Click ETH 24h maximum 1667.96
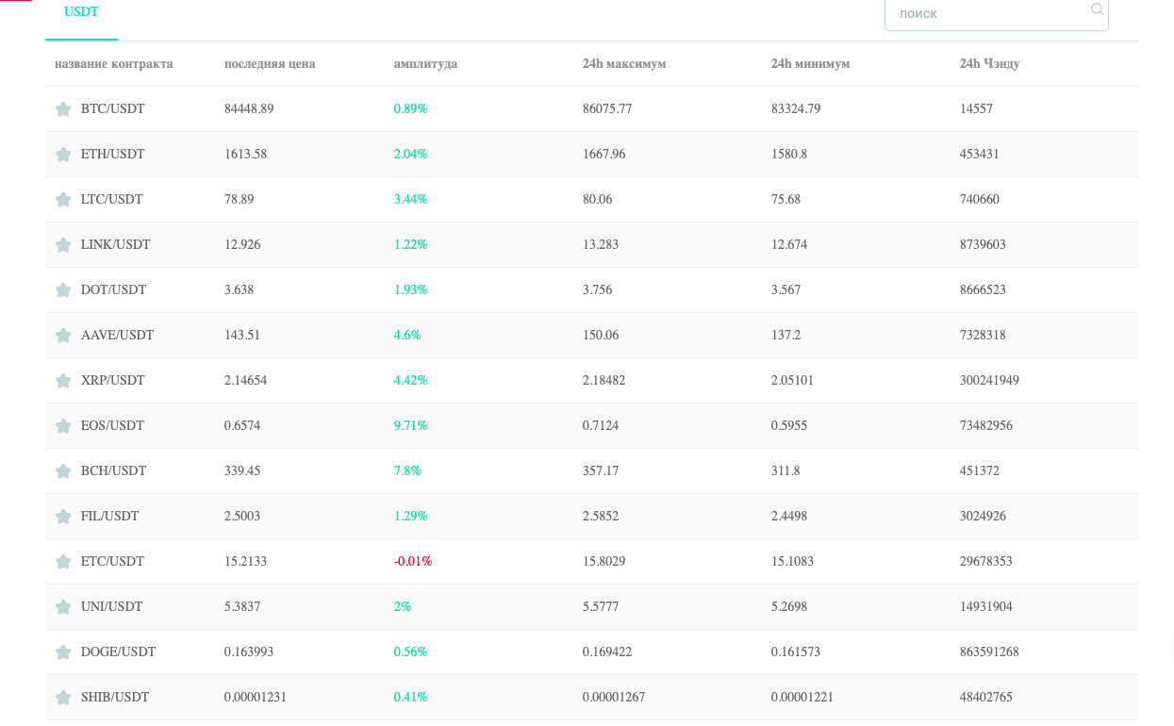 tap(604, 155)
